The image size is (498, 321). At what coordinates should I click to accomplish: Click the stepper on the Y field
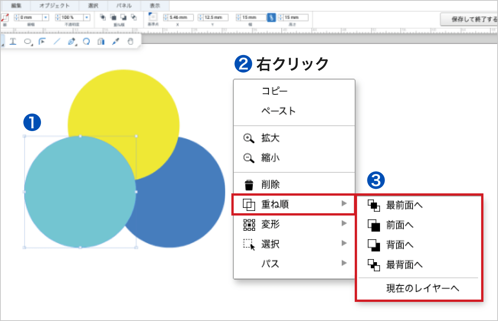click(200, 18)
